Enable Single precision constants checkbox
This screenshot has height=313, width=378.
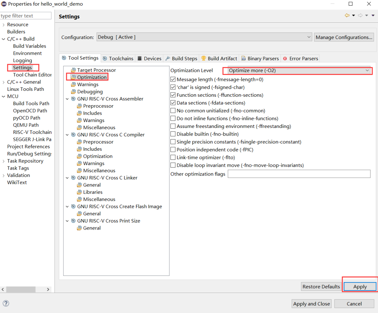(173, 142)
